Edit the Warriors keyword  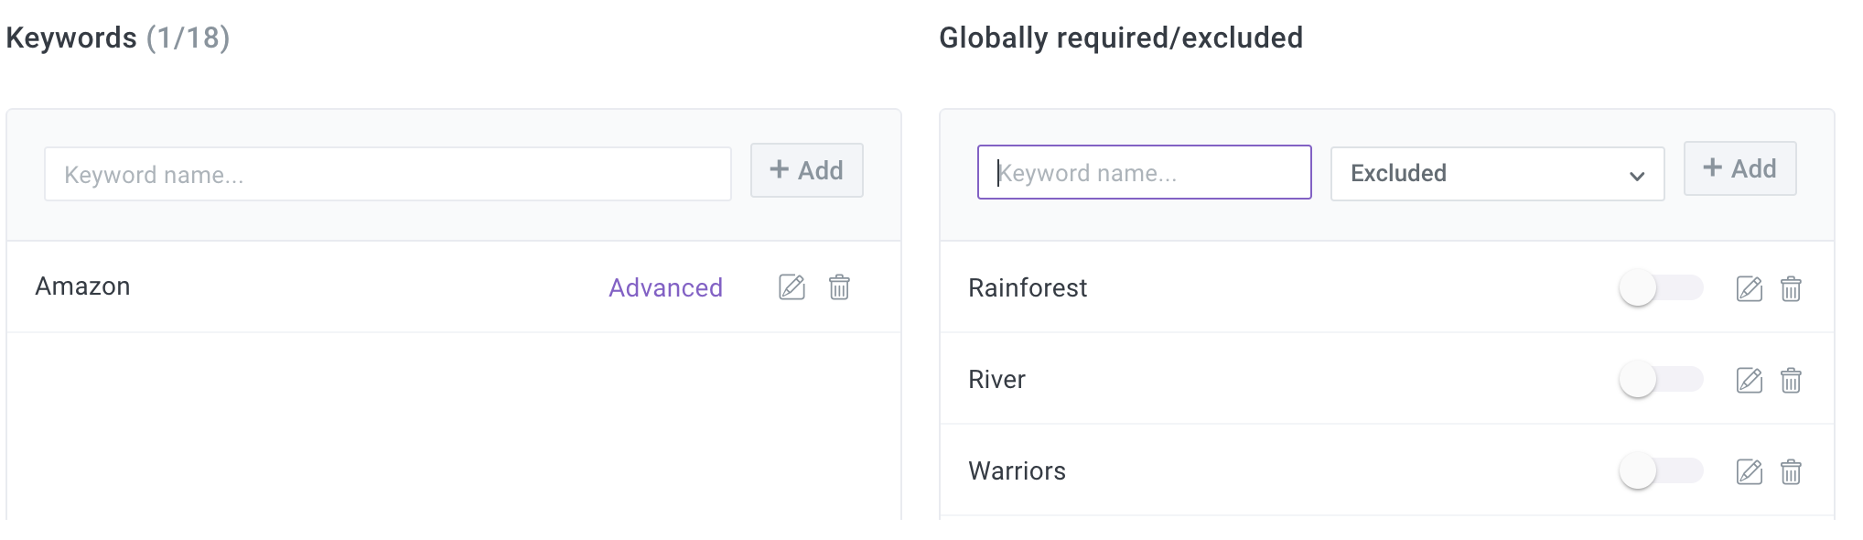coord(1750,471)
